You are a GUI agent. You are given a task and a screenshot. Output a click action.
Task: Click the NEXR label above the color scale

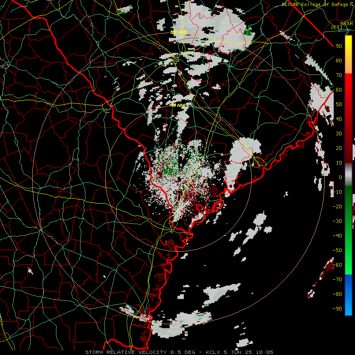347,23
